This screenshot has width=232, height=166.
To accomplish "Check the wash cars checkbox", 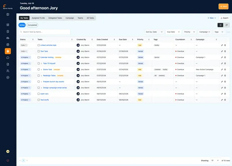I will [39, 94].
